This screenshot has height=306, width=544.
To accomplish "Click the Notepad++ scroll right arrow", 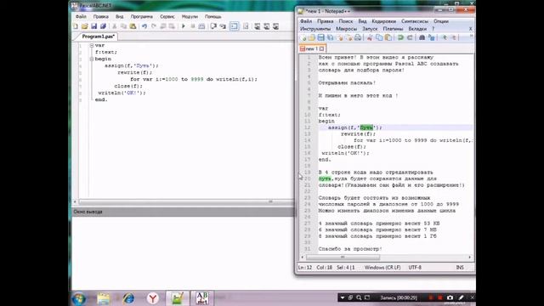I will (x=470, y=257).
